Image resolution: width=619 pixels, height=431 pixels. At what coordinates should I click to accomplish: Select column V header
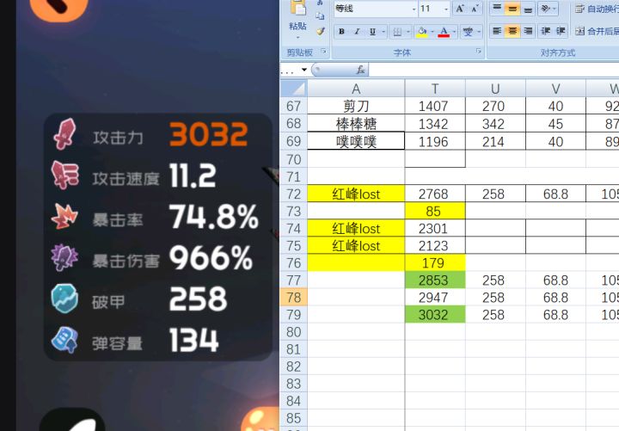point(555,89)
